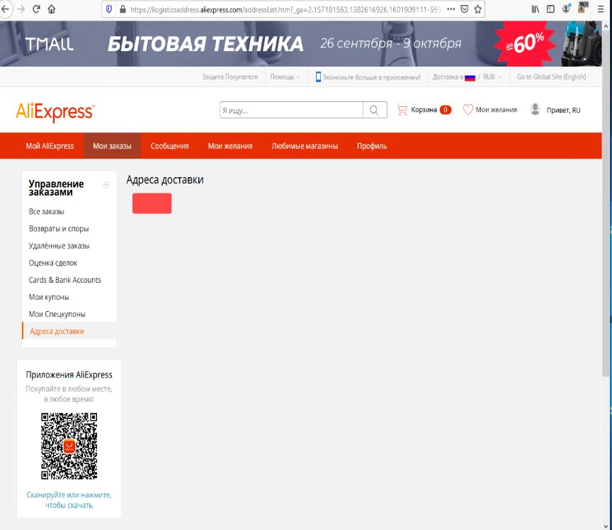Open Корзина cart link
This screenshot has width=612, height=530.
click(x=424, y=110)
